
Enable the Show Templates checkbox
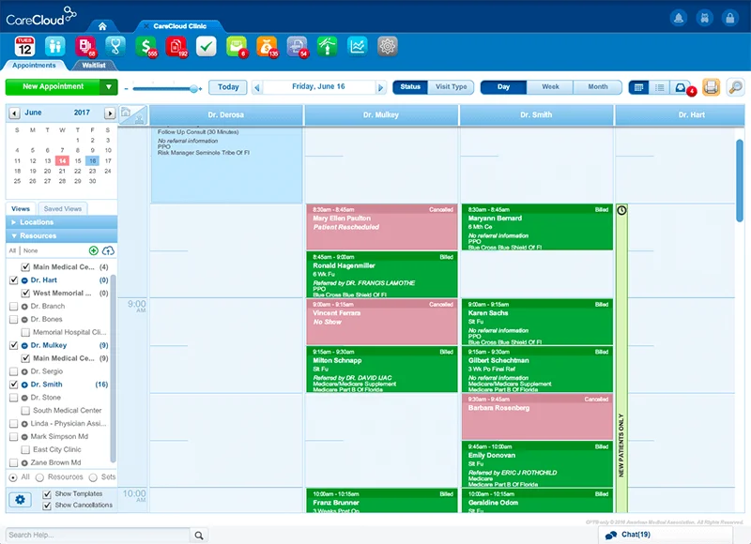click(46, 495)
